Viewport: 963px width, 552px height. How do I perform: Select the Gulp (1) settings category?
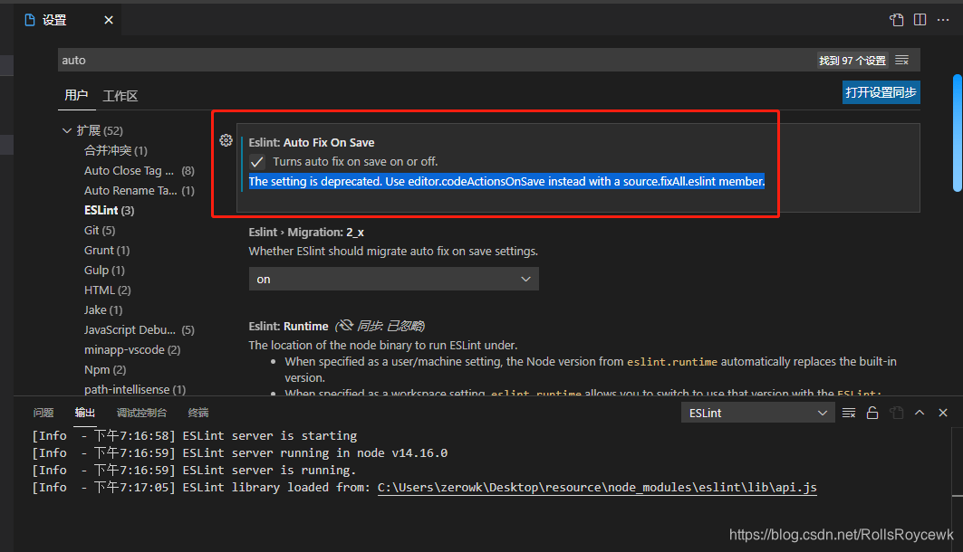(x=104, y=270)
